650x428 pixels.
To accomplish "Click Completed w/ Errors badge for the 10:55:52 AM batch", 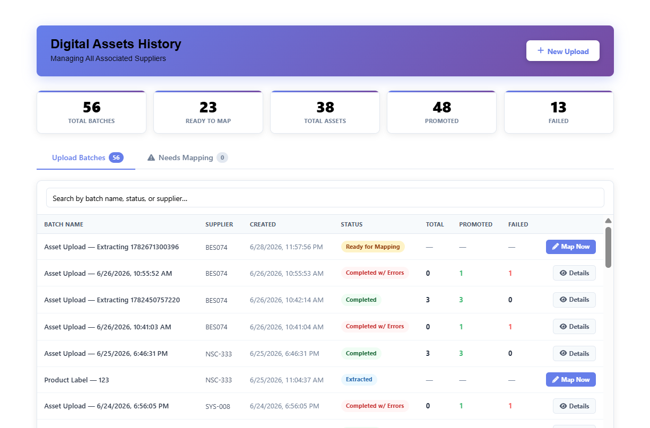I will click(x=375, y=273).
